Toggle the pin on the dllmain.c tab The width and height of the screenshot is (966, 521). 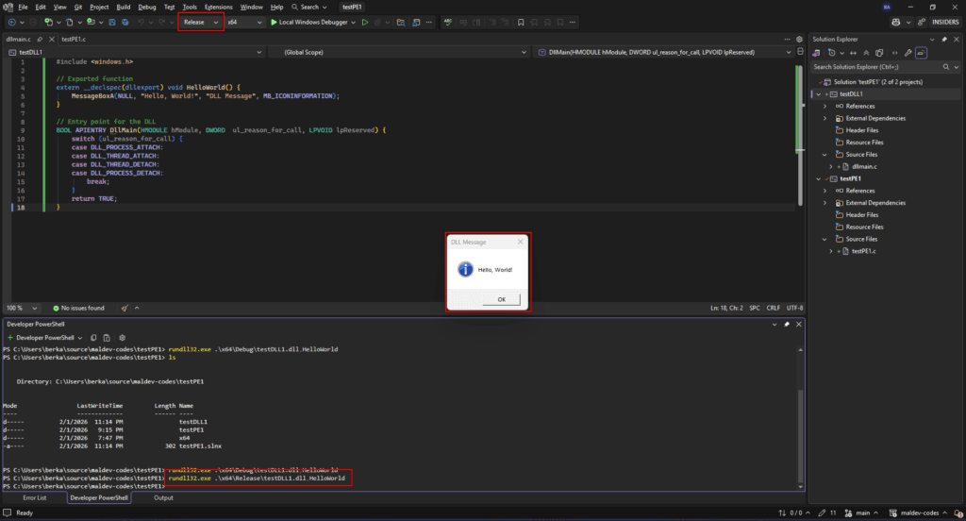(x=40, y=39)
